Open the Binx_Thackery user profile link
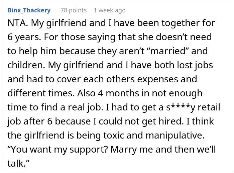The width and height of the screenshot is (234, 173). [x=29, y=10]
